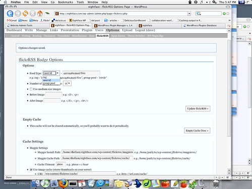Open Firefox icon in the dock
The height and width of the screenshot is (189, 252).
coord(63,183)
